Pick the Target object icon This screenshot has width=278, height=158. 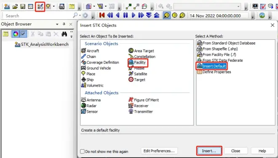click(131, 79)
